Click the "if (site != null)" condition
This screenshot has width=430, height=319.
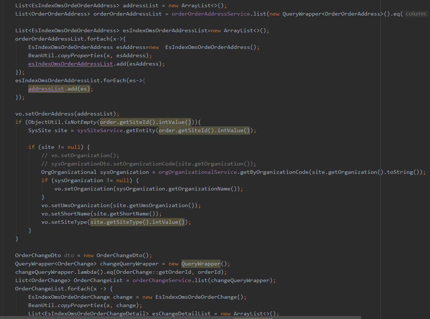click(56, 147)
